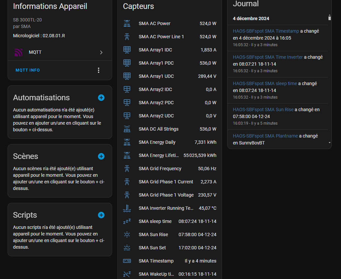
Task: Open the three-dot menu beside MQTT INFO
Action: (98, 70)
